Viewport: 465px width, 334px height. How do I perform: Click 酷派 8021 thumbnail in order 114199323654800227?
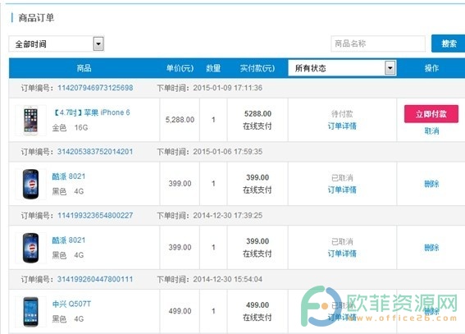click(31, 248)
